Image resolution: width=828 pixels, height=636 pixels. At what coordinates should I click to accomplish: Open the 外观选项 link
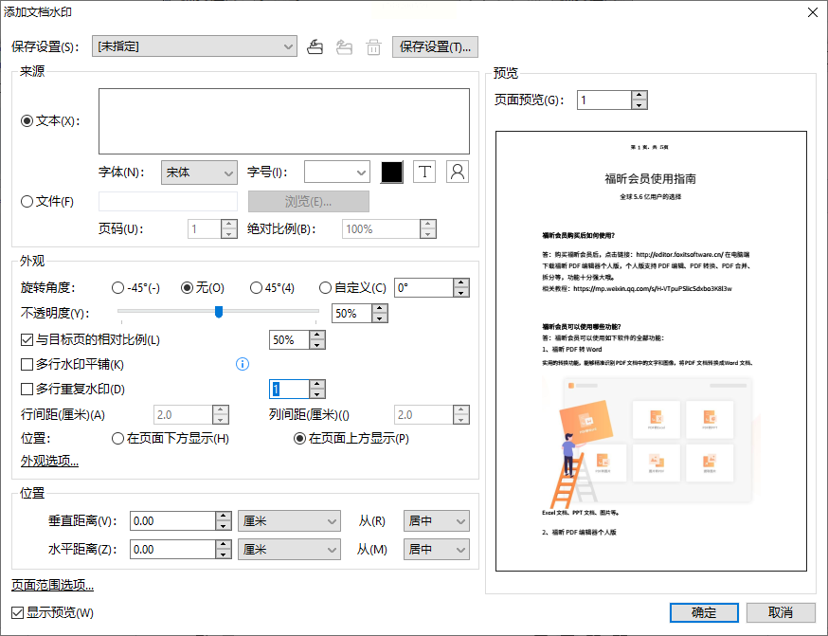coord(49,462)
